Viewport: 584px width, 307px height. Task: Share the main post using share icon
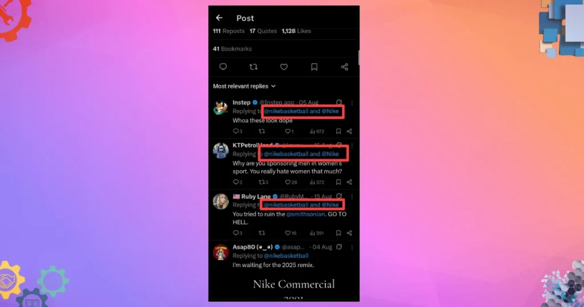coord(344,67)
